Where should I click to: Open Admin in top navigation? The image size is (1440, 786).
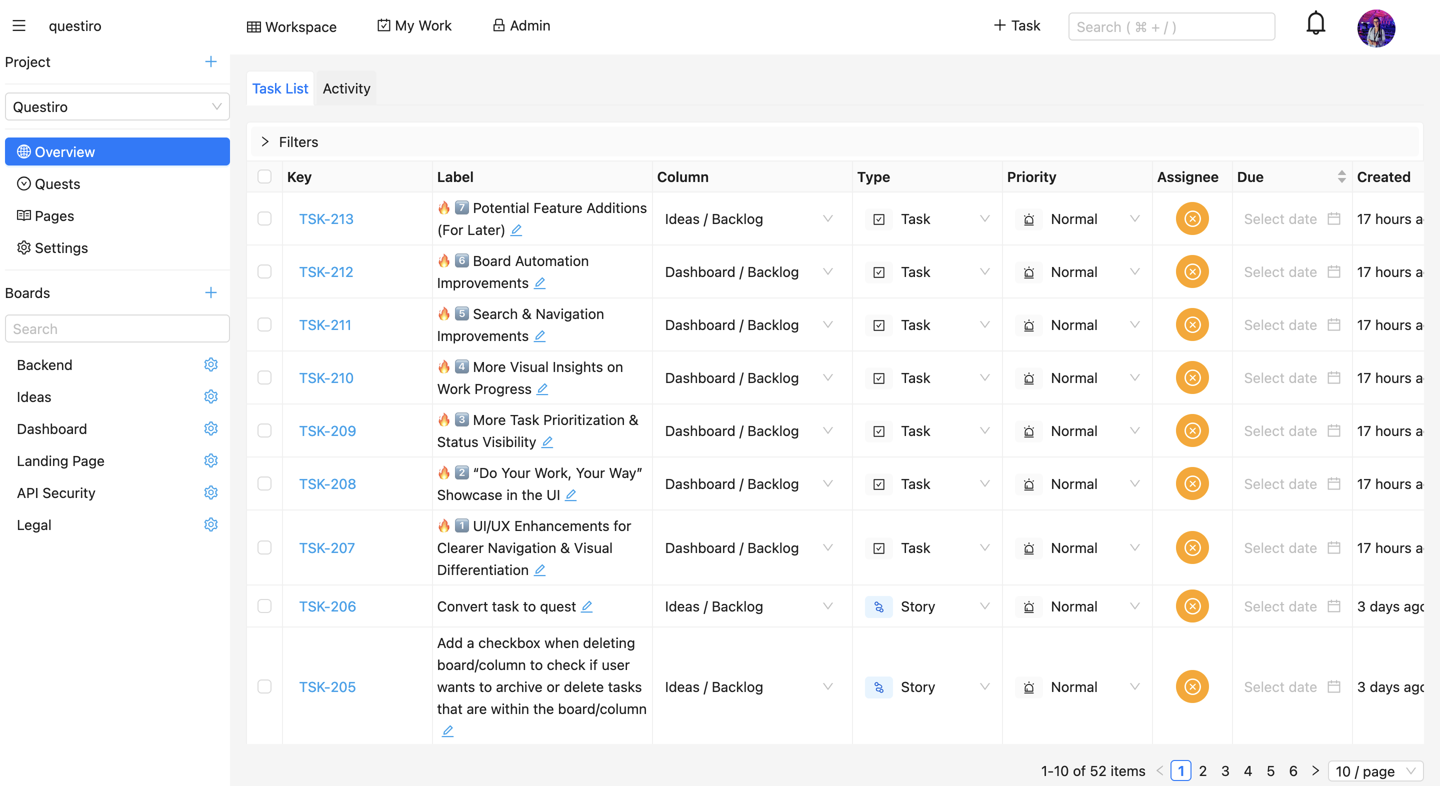pos(521,25)
